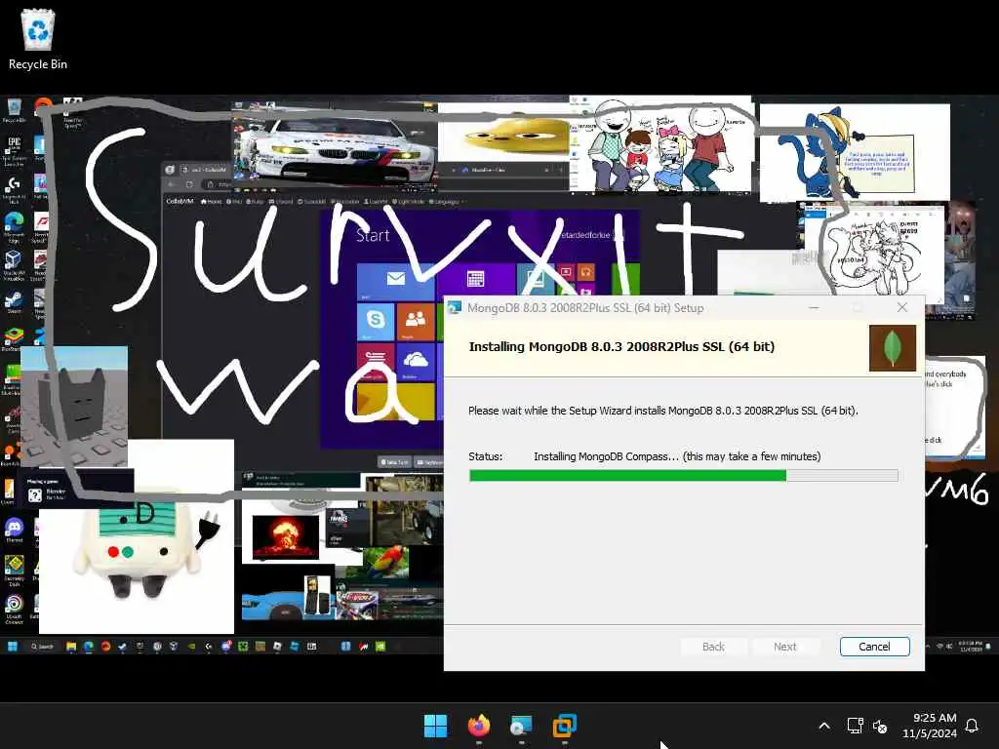This screenshot has height=749, width=999.
Task: Click the 'Installing MongoDB 8.0.3 2008R2Plus SSL' heading
Action: tap(621, 346)
